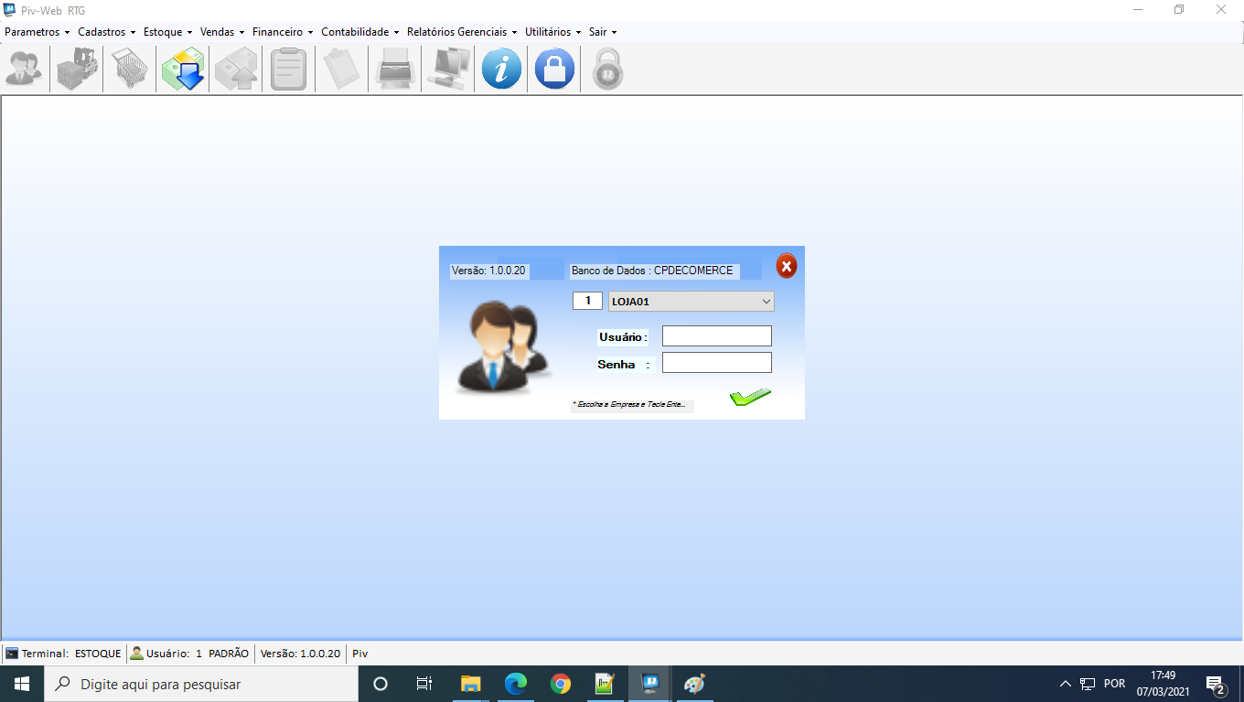Open the Parametros menu

click(37, 32)
